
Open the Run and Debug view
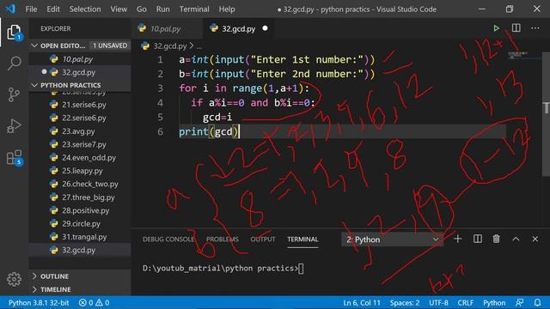click(14, 126)
